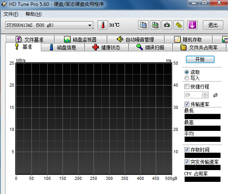Viewport: 228px width, 194px height.
Task: Uncheck the 传输速率 checkbox
Action: point(187,104)
